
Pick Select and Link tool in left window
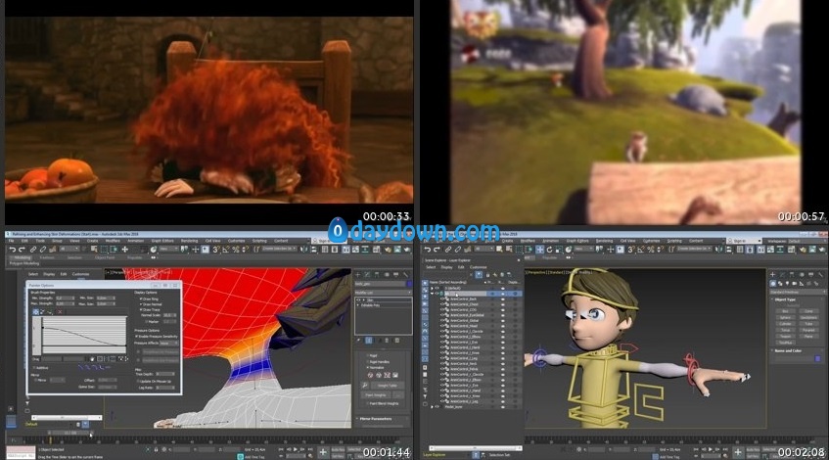click(32, 249)
